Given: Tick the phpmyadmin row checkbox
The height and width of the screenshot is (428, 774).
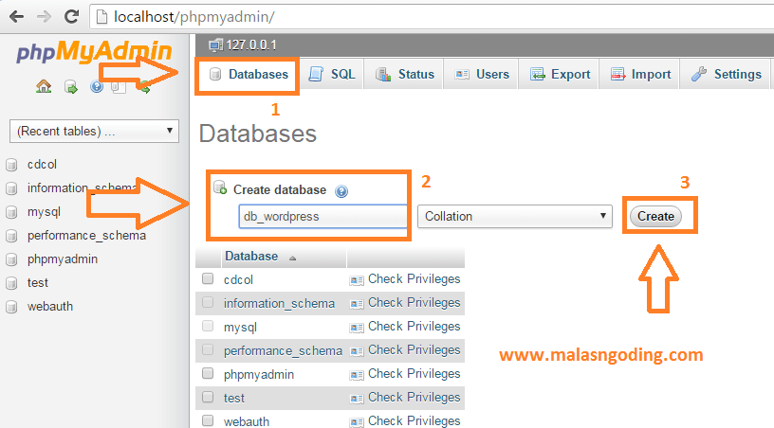Looking at the screenshot, I should [x=208, y=373].
